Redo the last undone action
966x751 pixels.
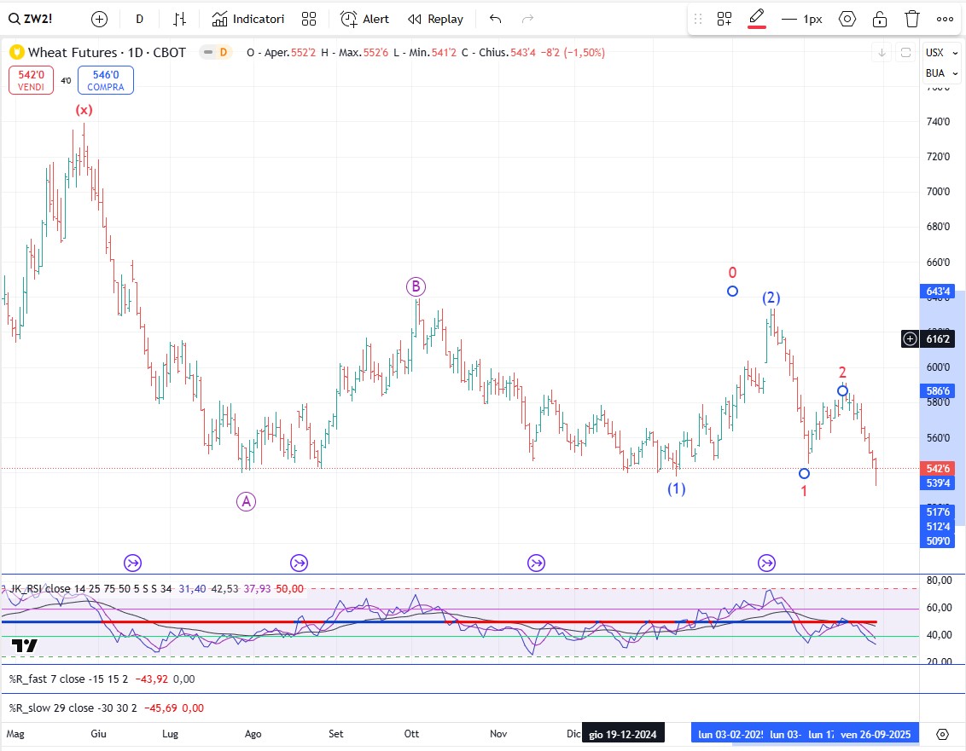[x=527, y=19]
